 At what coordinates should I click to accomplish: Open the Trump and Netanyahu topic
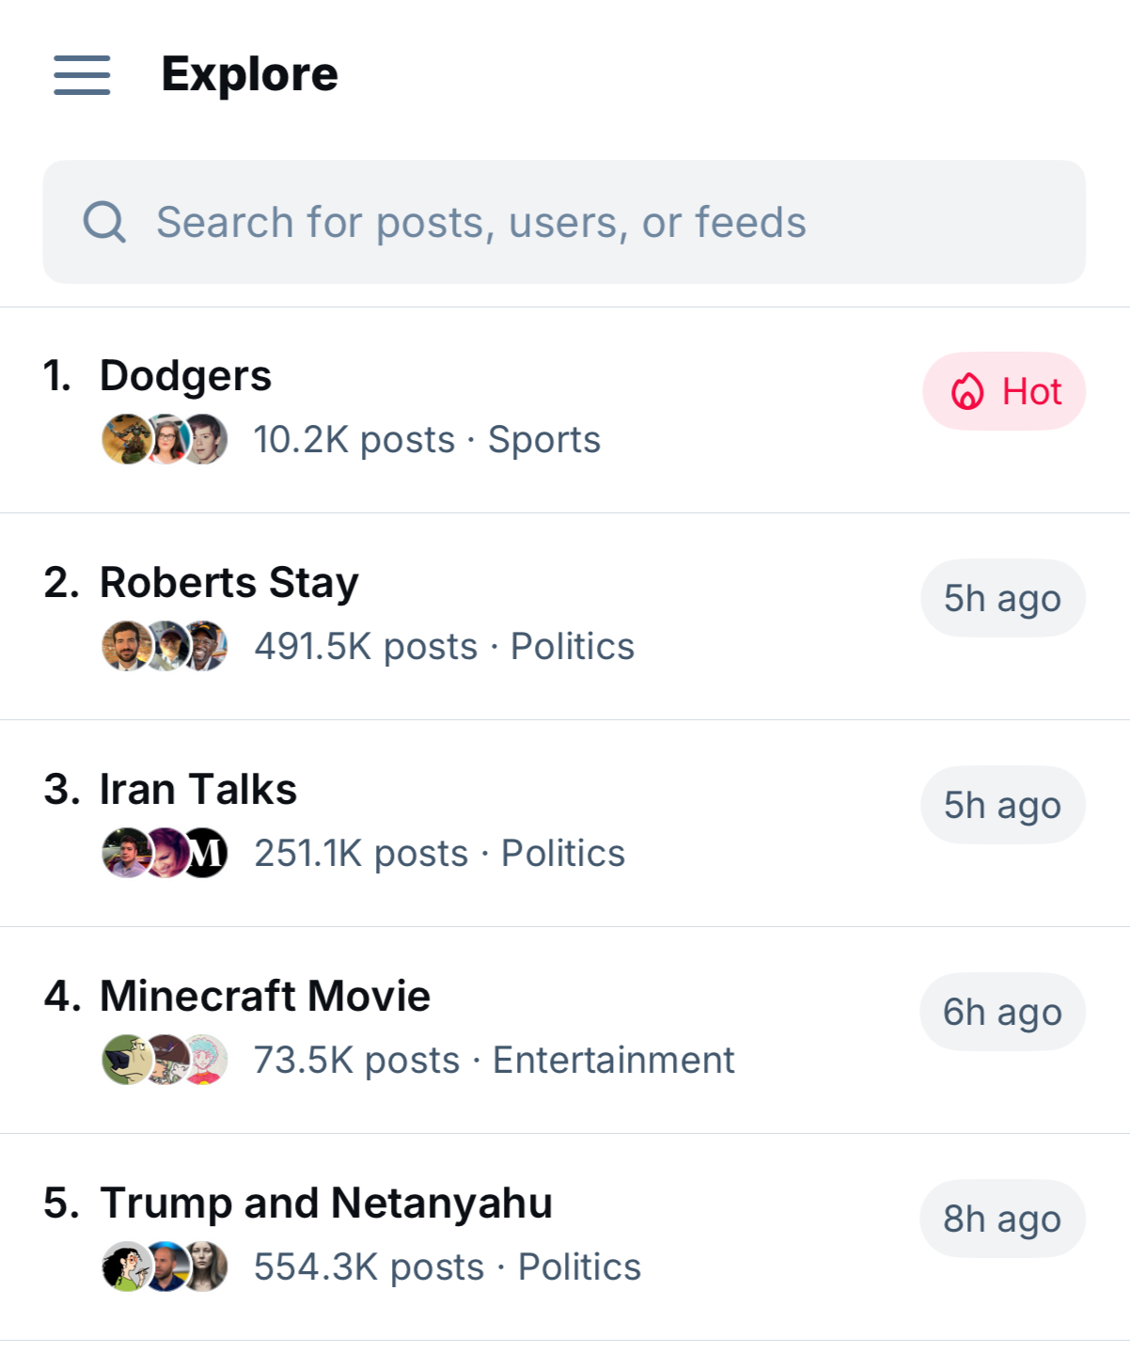[326, 1204]
